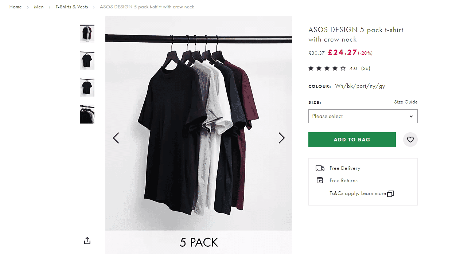Click the free delivery truck icon
Screen dimensions: 460x262
coord(320,168)
